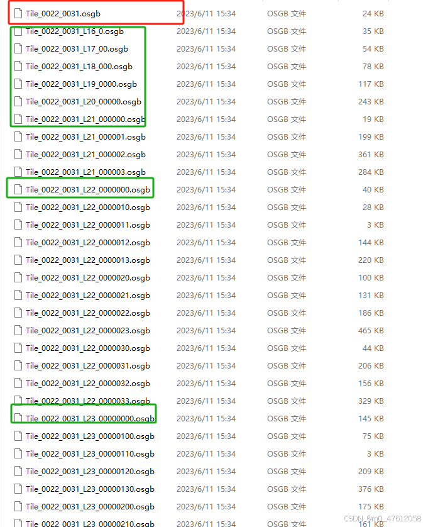433x527 pixels.
Task: Select file Tile_0022_0031_L22_0000023.osgb
Action: tap(88, 331)
